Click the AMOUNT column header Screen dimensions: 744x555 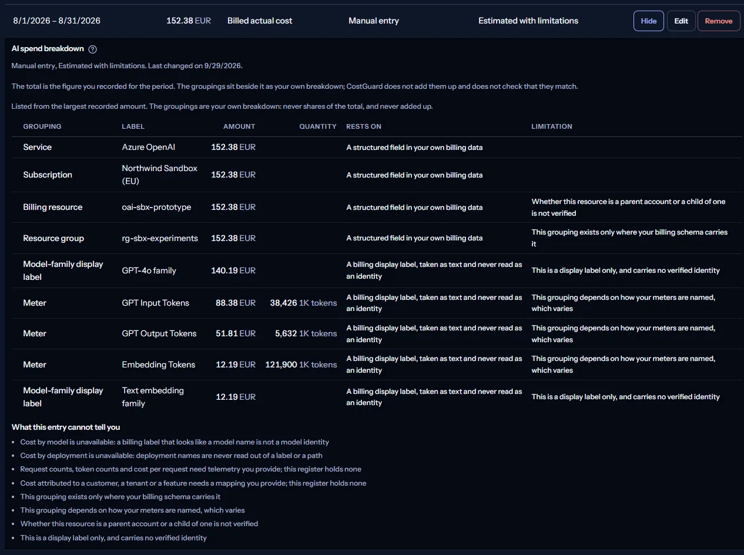[239, 126]
